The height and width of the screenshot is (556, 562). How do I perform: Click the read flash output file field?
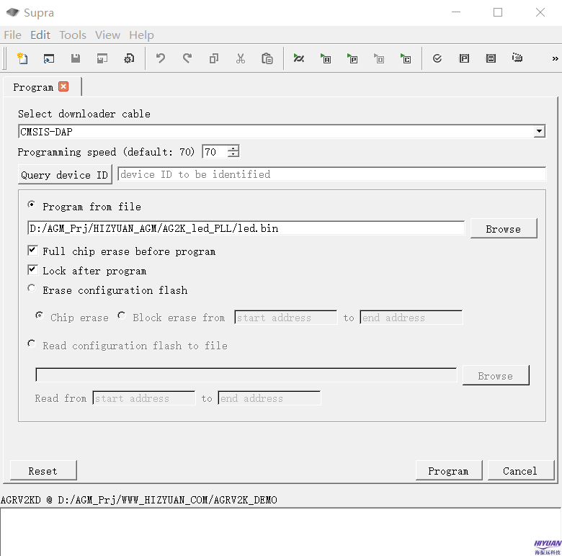click(246, 375)
